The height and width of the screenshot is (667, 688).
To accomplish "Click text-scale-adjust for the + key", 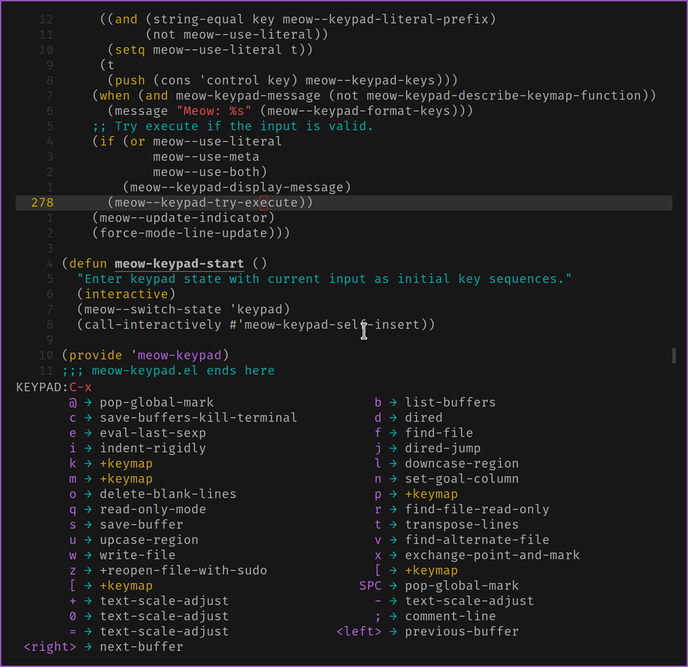I will click(164, 600).
